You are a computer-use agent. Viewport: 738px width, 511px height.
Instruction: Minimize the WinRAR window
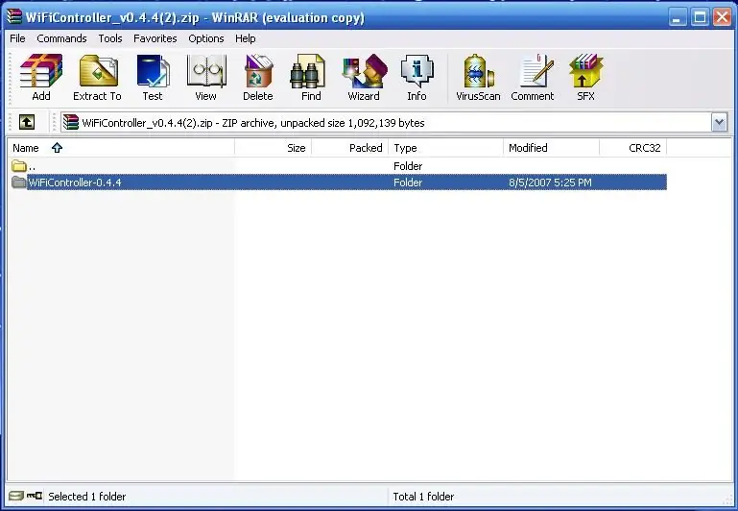[678, 17]
